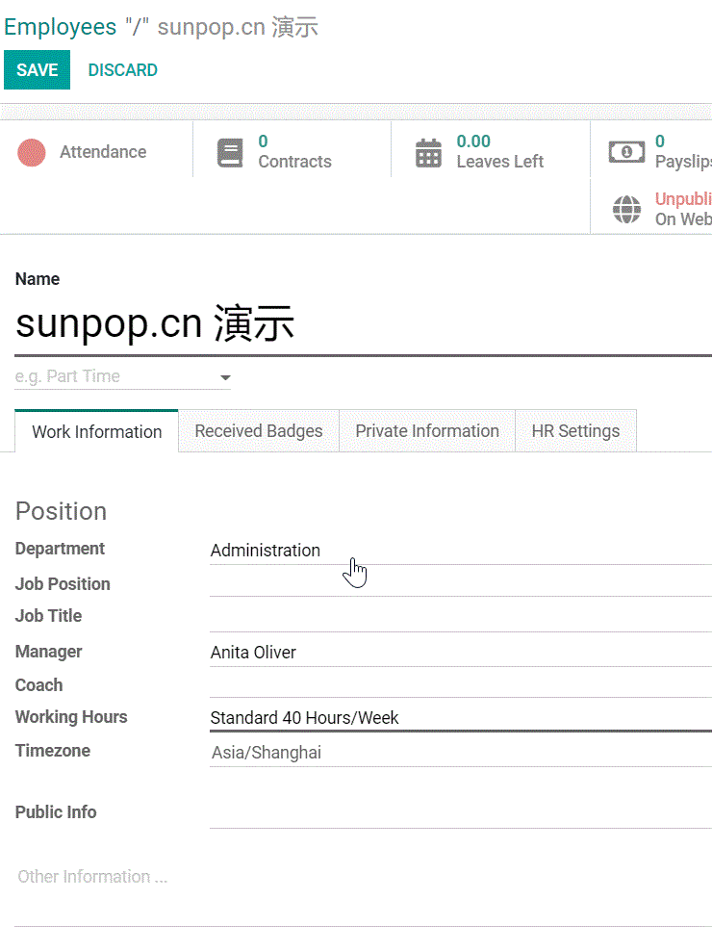Go to Employees breadcrumb link
Image resolution: width=712 pixels, height=951 pixels.
point(60,27)
